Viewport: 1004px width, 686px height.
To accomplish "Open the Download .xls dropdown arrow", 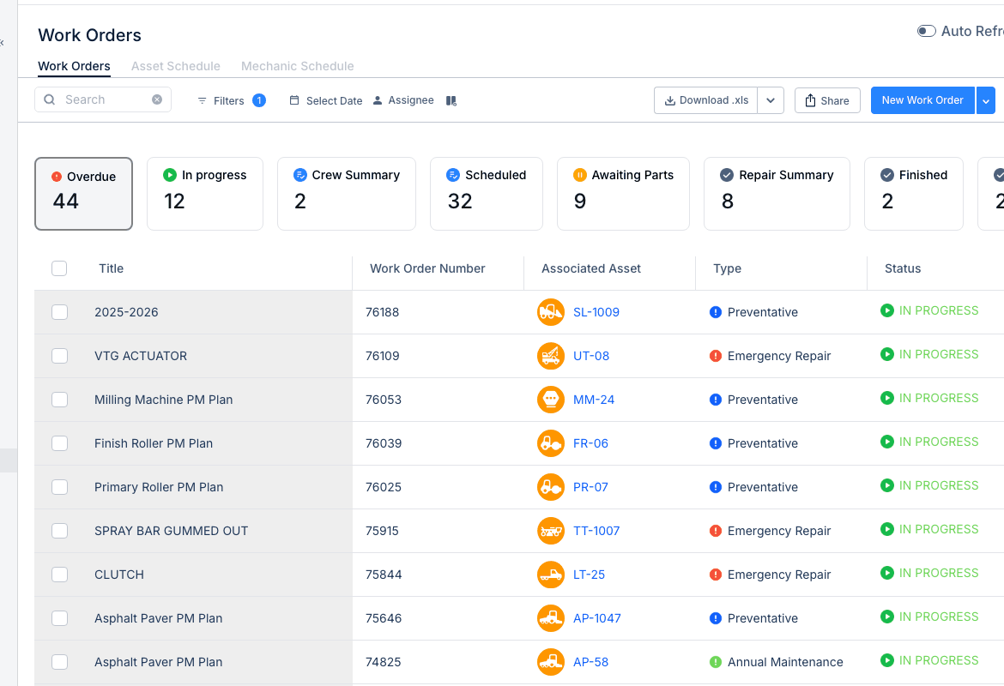I will click(770, 100).
